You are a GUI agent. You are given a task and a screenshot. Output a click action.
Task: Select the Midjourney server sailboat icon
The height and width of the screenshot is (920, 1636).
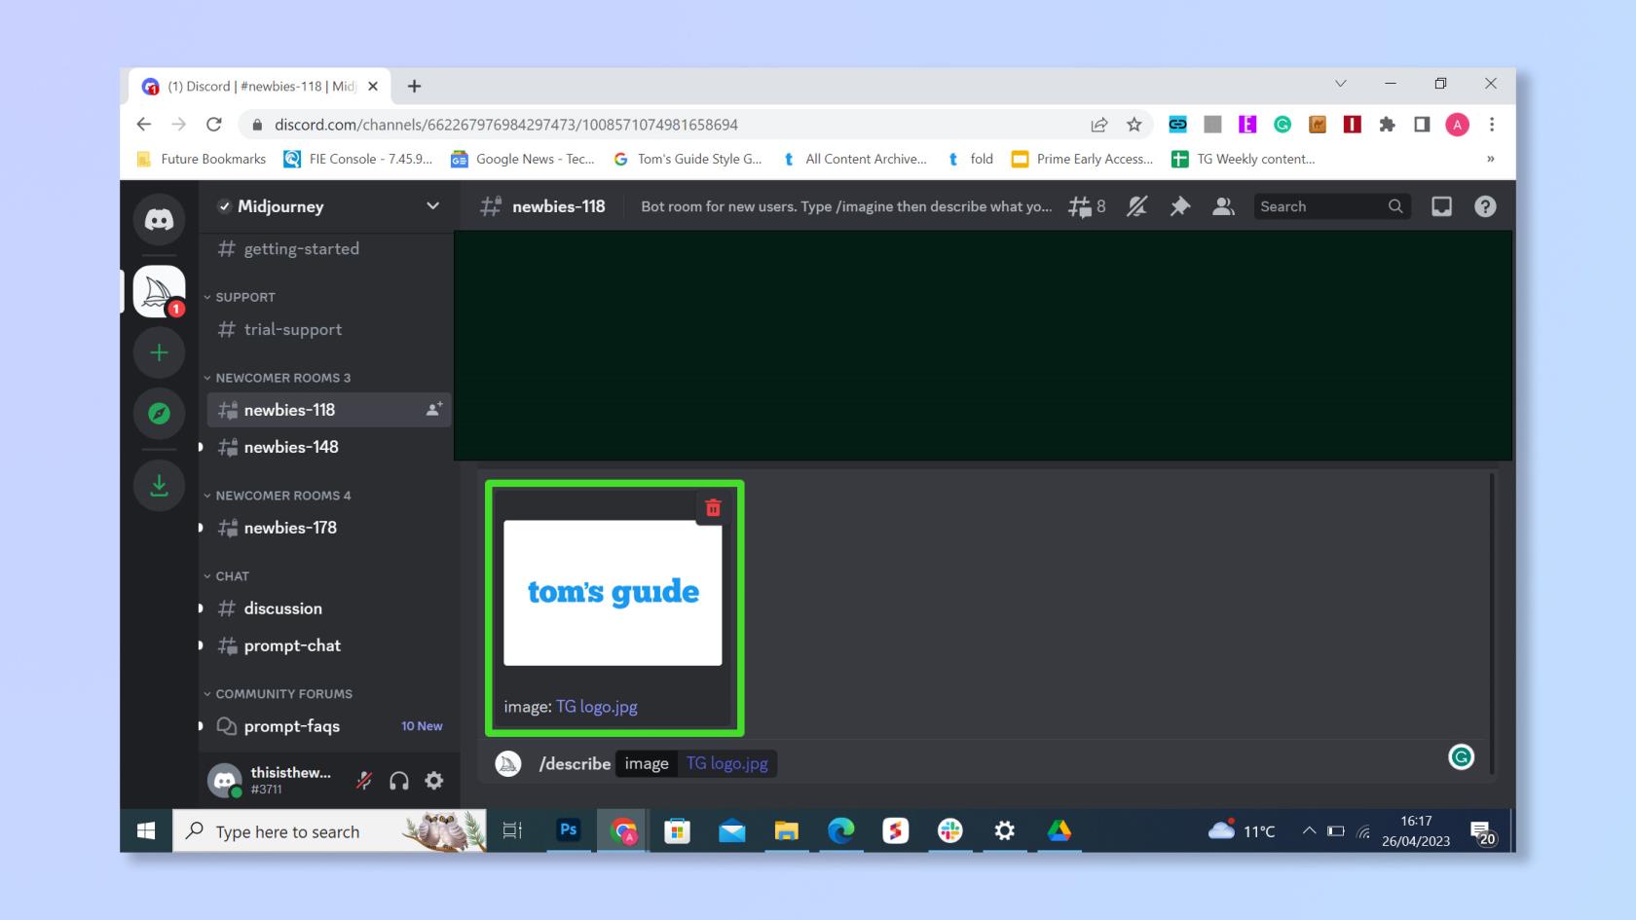pos(159,291)
